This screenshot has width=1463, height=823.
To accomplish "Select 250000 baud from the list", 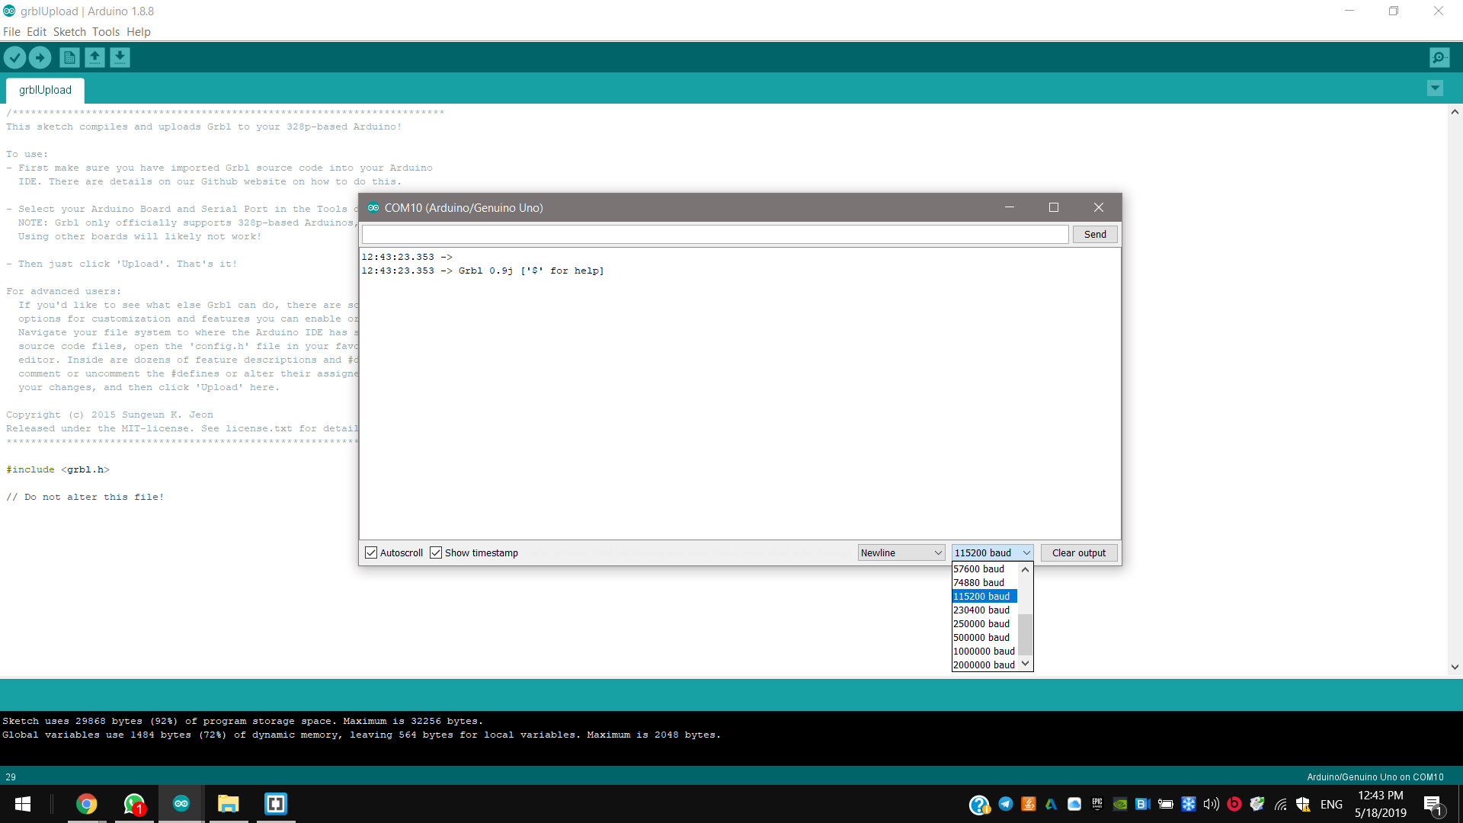I will tap(981, 623).
